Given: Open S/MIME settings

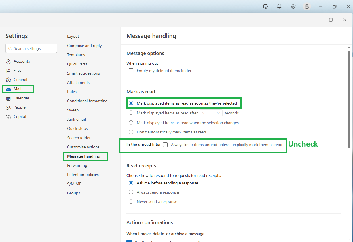Looking at the screenshot, I should coord(74,184).
